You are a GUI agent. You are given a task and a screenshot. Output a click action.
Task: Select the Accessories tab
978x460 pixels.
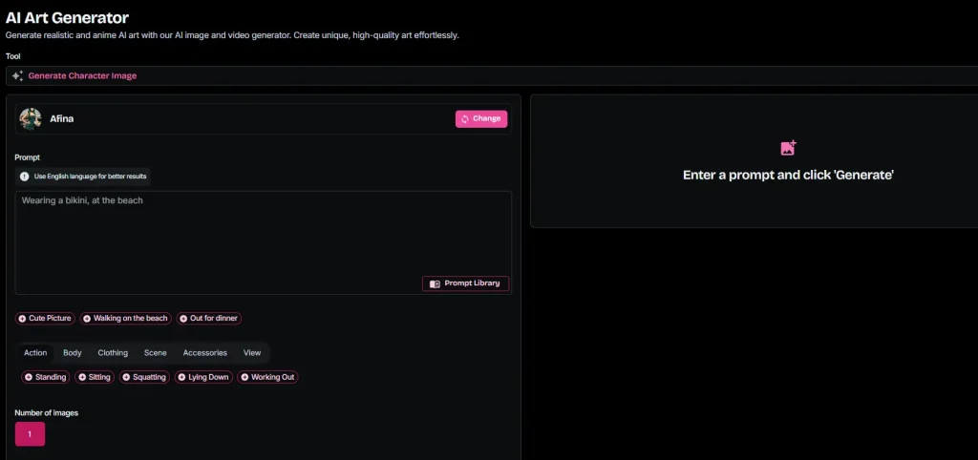pyautogui.click(x=204, y=353)
